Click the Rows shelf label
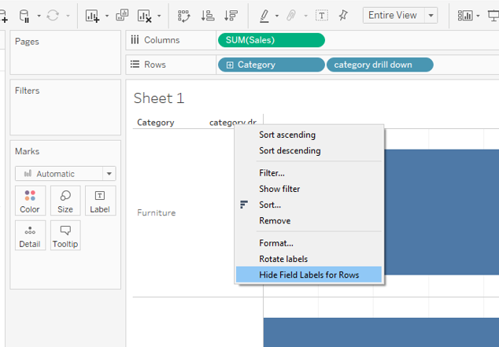 [x=155, y=65]
